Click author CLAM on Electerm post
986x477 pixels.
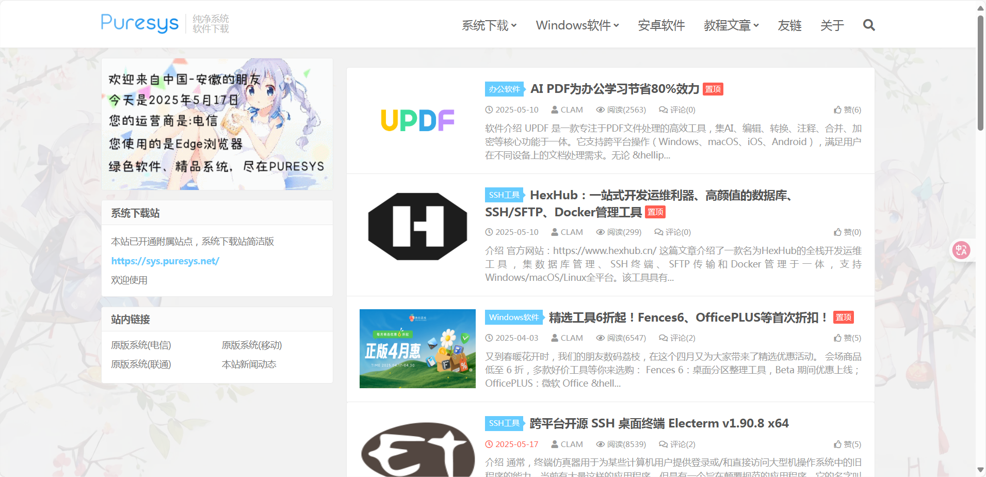click(572, 444)
